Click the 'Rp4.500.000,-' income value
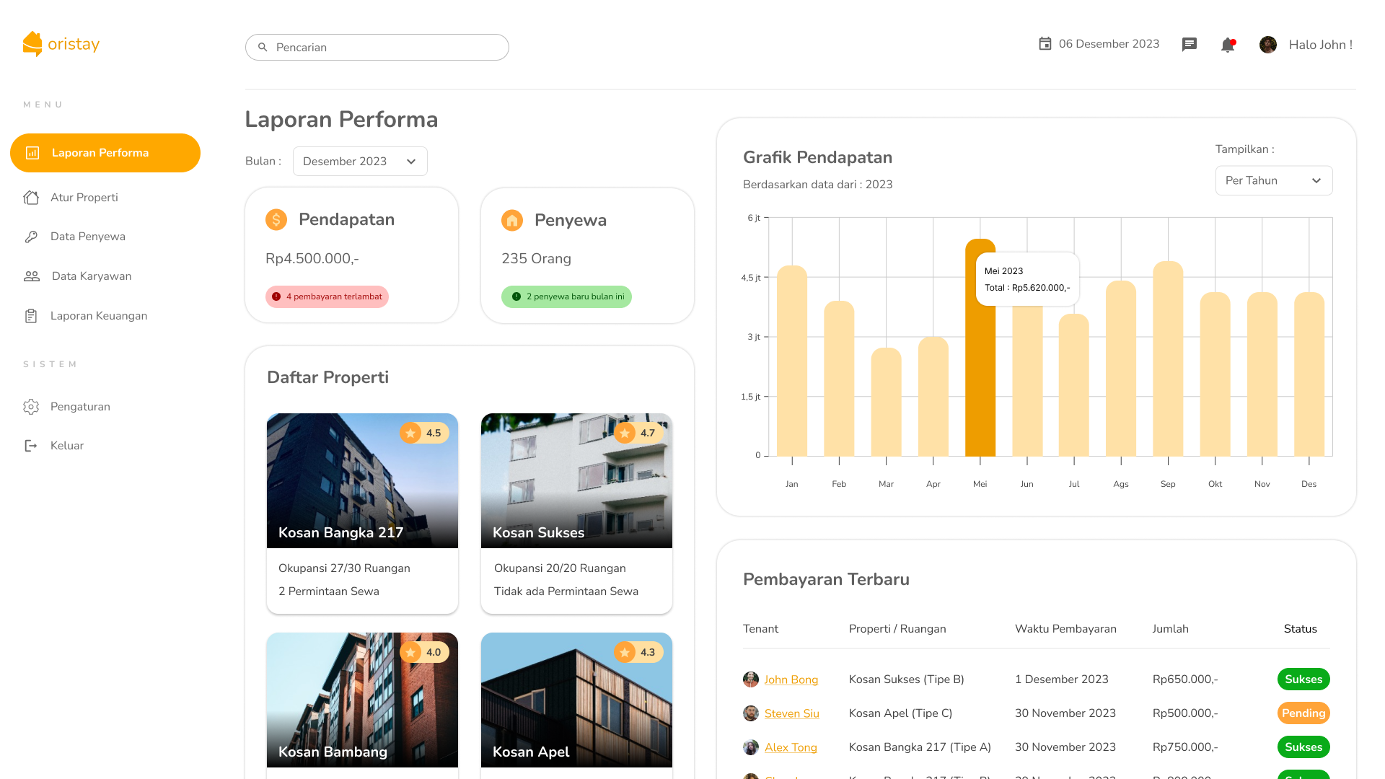 (x=312, y=259)
